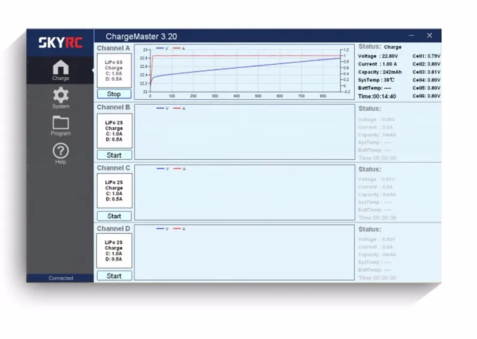
Task: Start Channel D charging
Action: coord(114,275)
